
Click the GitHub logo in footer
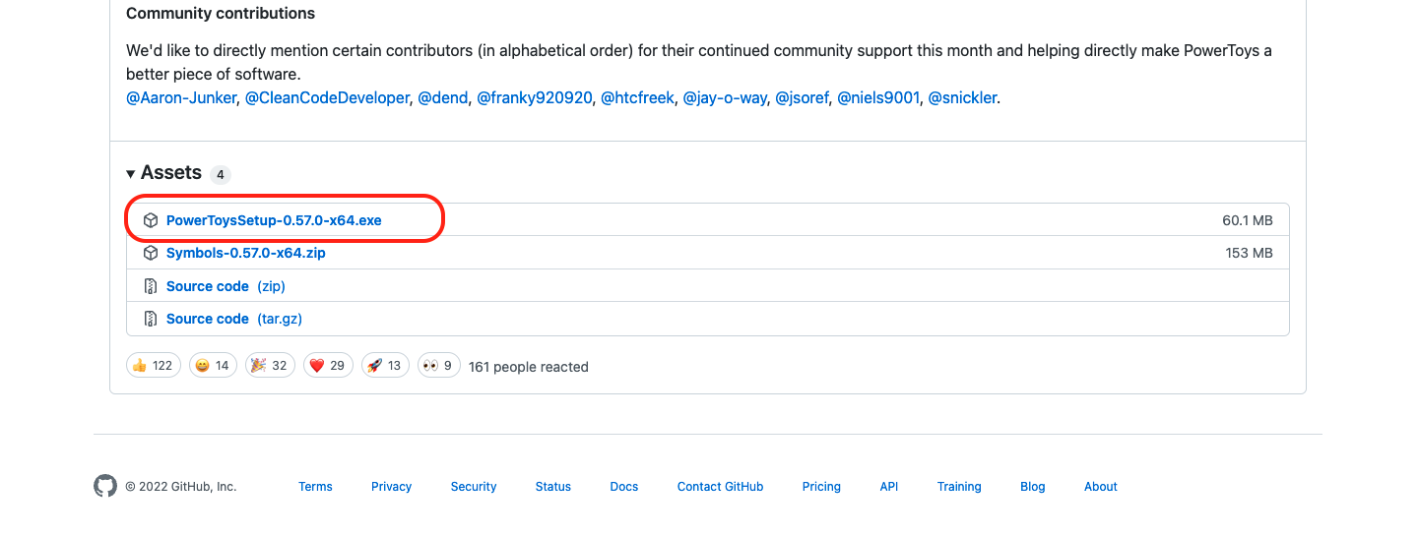pos(105,486)
